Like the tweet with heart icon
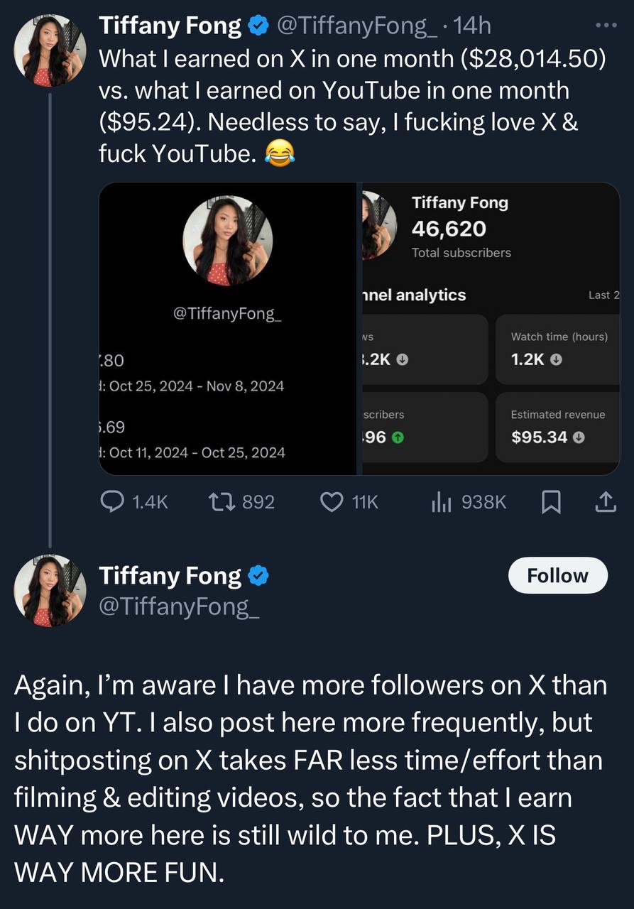 tap(332, 502)
